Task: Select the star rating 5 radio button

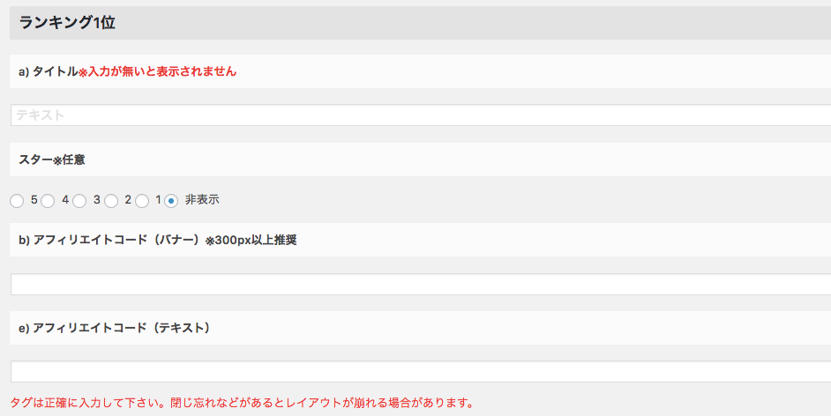Action: [x=17, y=201]
